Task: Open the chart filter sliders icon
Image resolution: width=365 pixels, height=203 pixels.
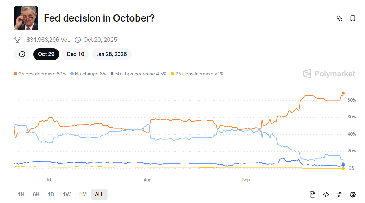Action: [x=339, y=195]
